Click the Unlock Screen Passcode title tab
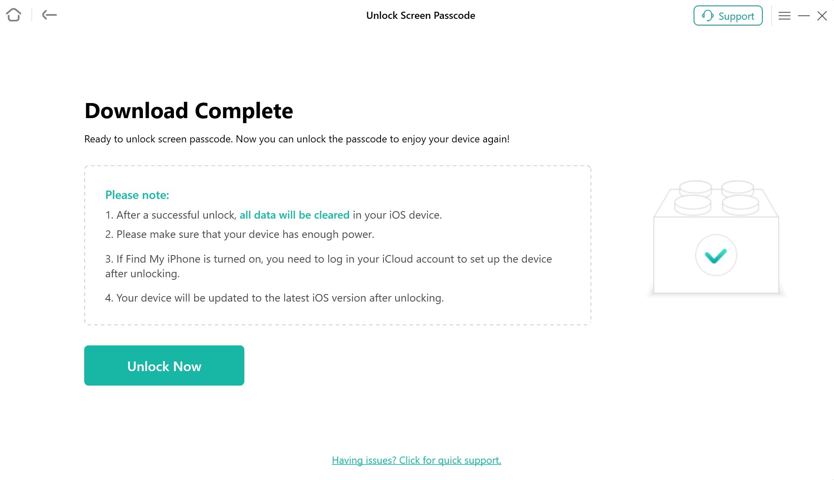834x480 pixels. (x=421, y=15)
